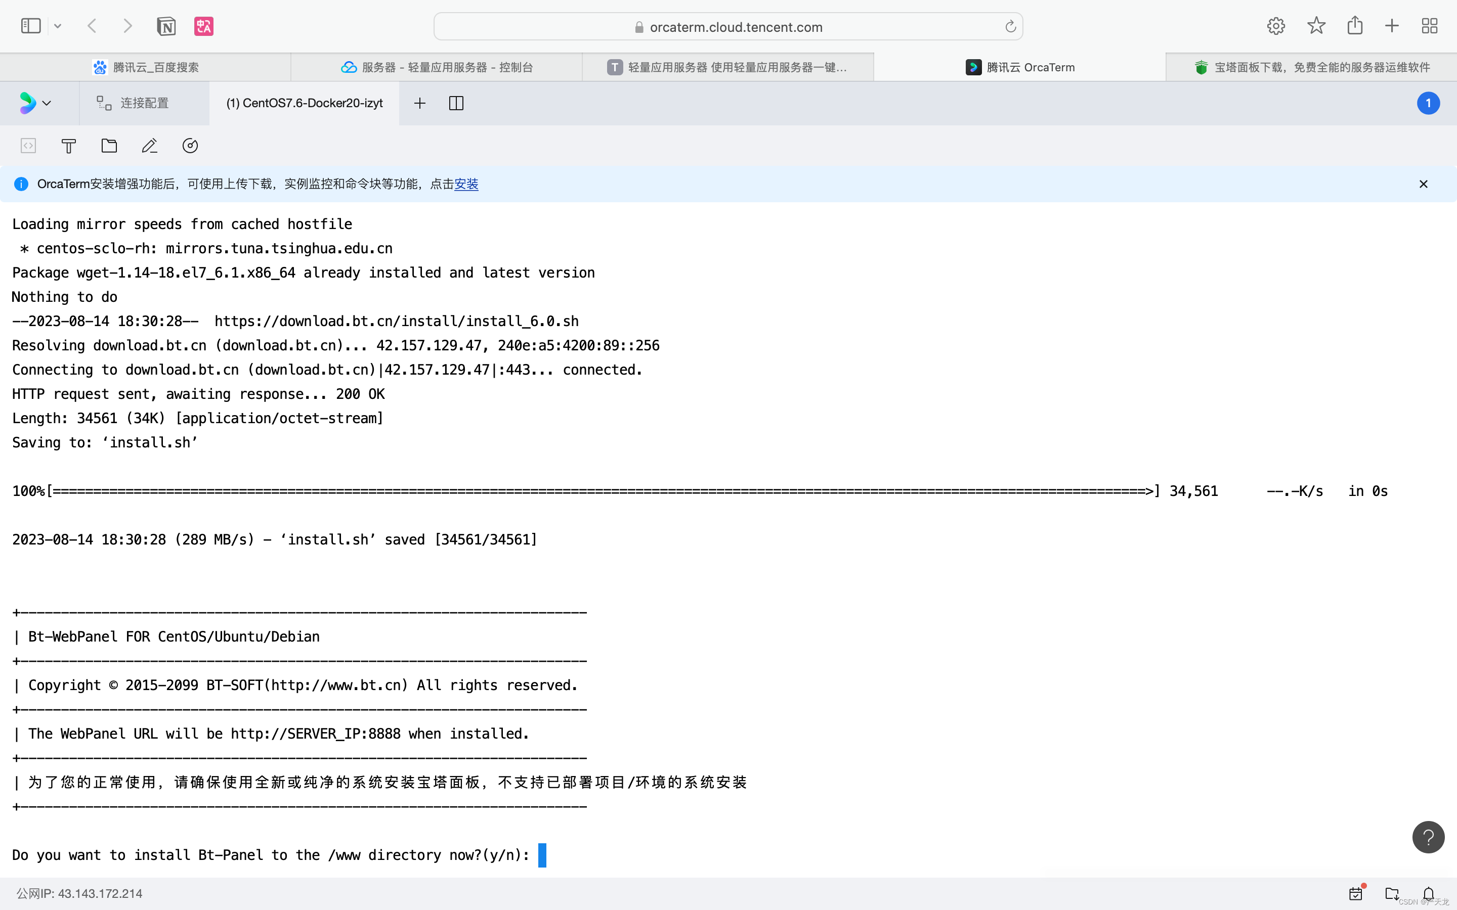
Task: Click the 安装 link in the banner
Action: pos(466,184)
